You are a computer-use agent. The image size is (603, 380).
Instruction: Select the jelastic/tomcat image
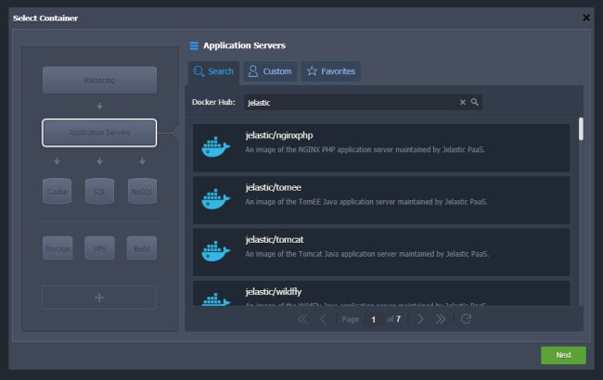tap(381, 252)
